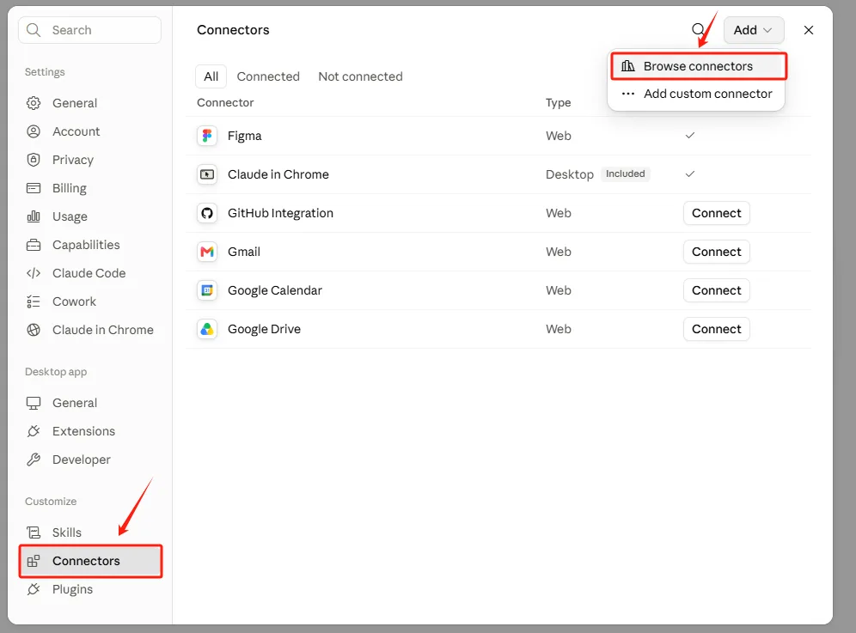
Task: Click the Google Calendar connector name
Action: (x=275, y=291)
